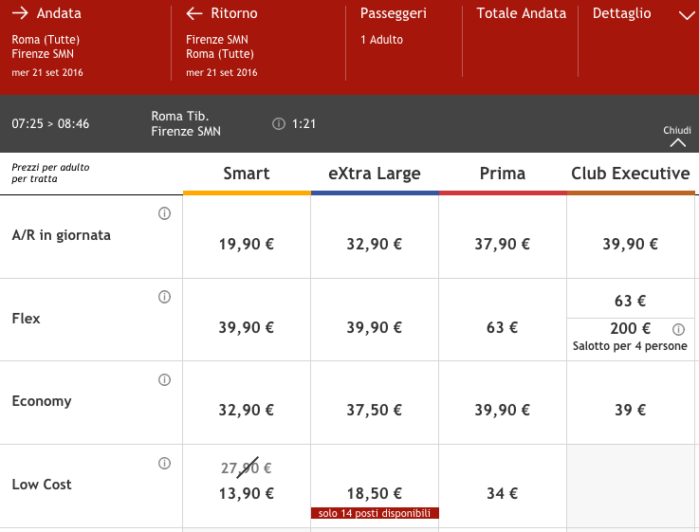Choose eXtra Large Low Cost 18,50 € fare
The height and width of the screenshot is (532, 699).
(x=375, y=493)
